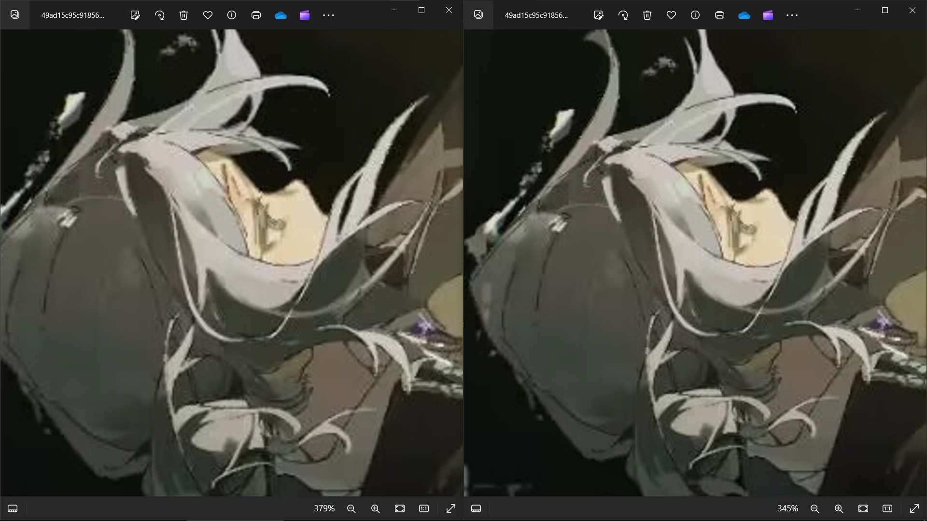Minimize the left Photos window
This screenshot has height=521, width=927.
tap(394, 10)
